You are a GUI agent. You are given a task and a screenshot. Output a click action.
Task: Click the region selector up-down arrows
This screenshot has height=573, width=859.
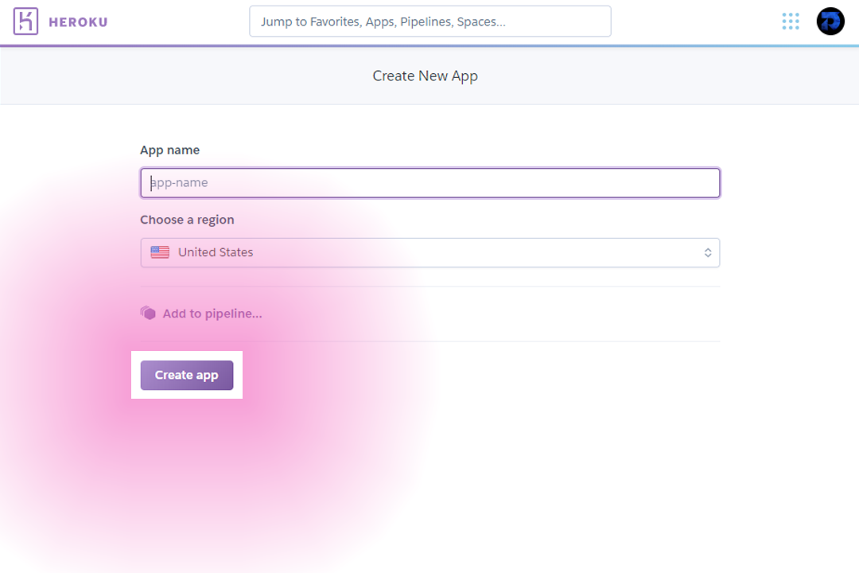pos(708,253)
